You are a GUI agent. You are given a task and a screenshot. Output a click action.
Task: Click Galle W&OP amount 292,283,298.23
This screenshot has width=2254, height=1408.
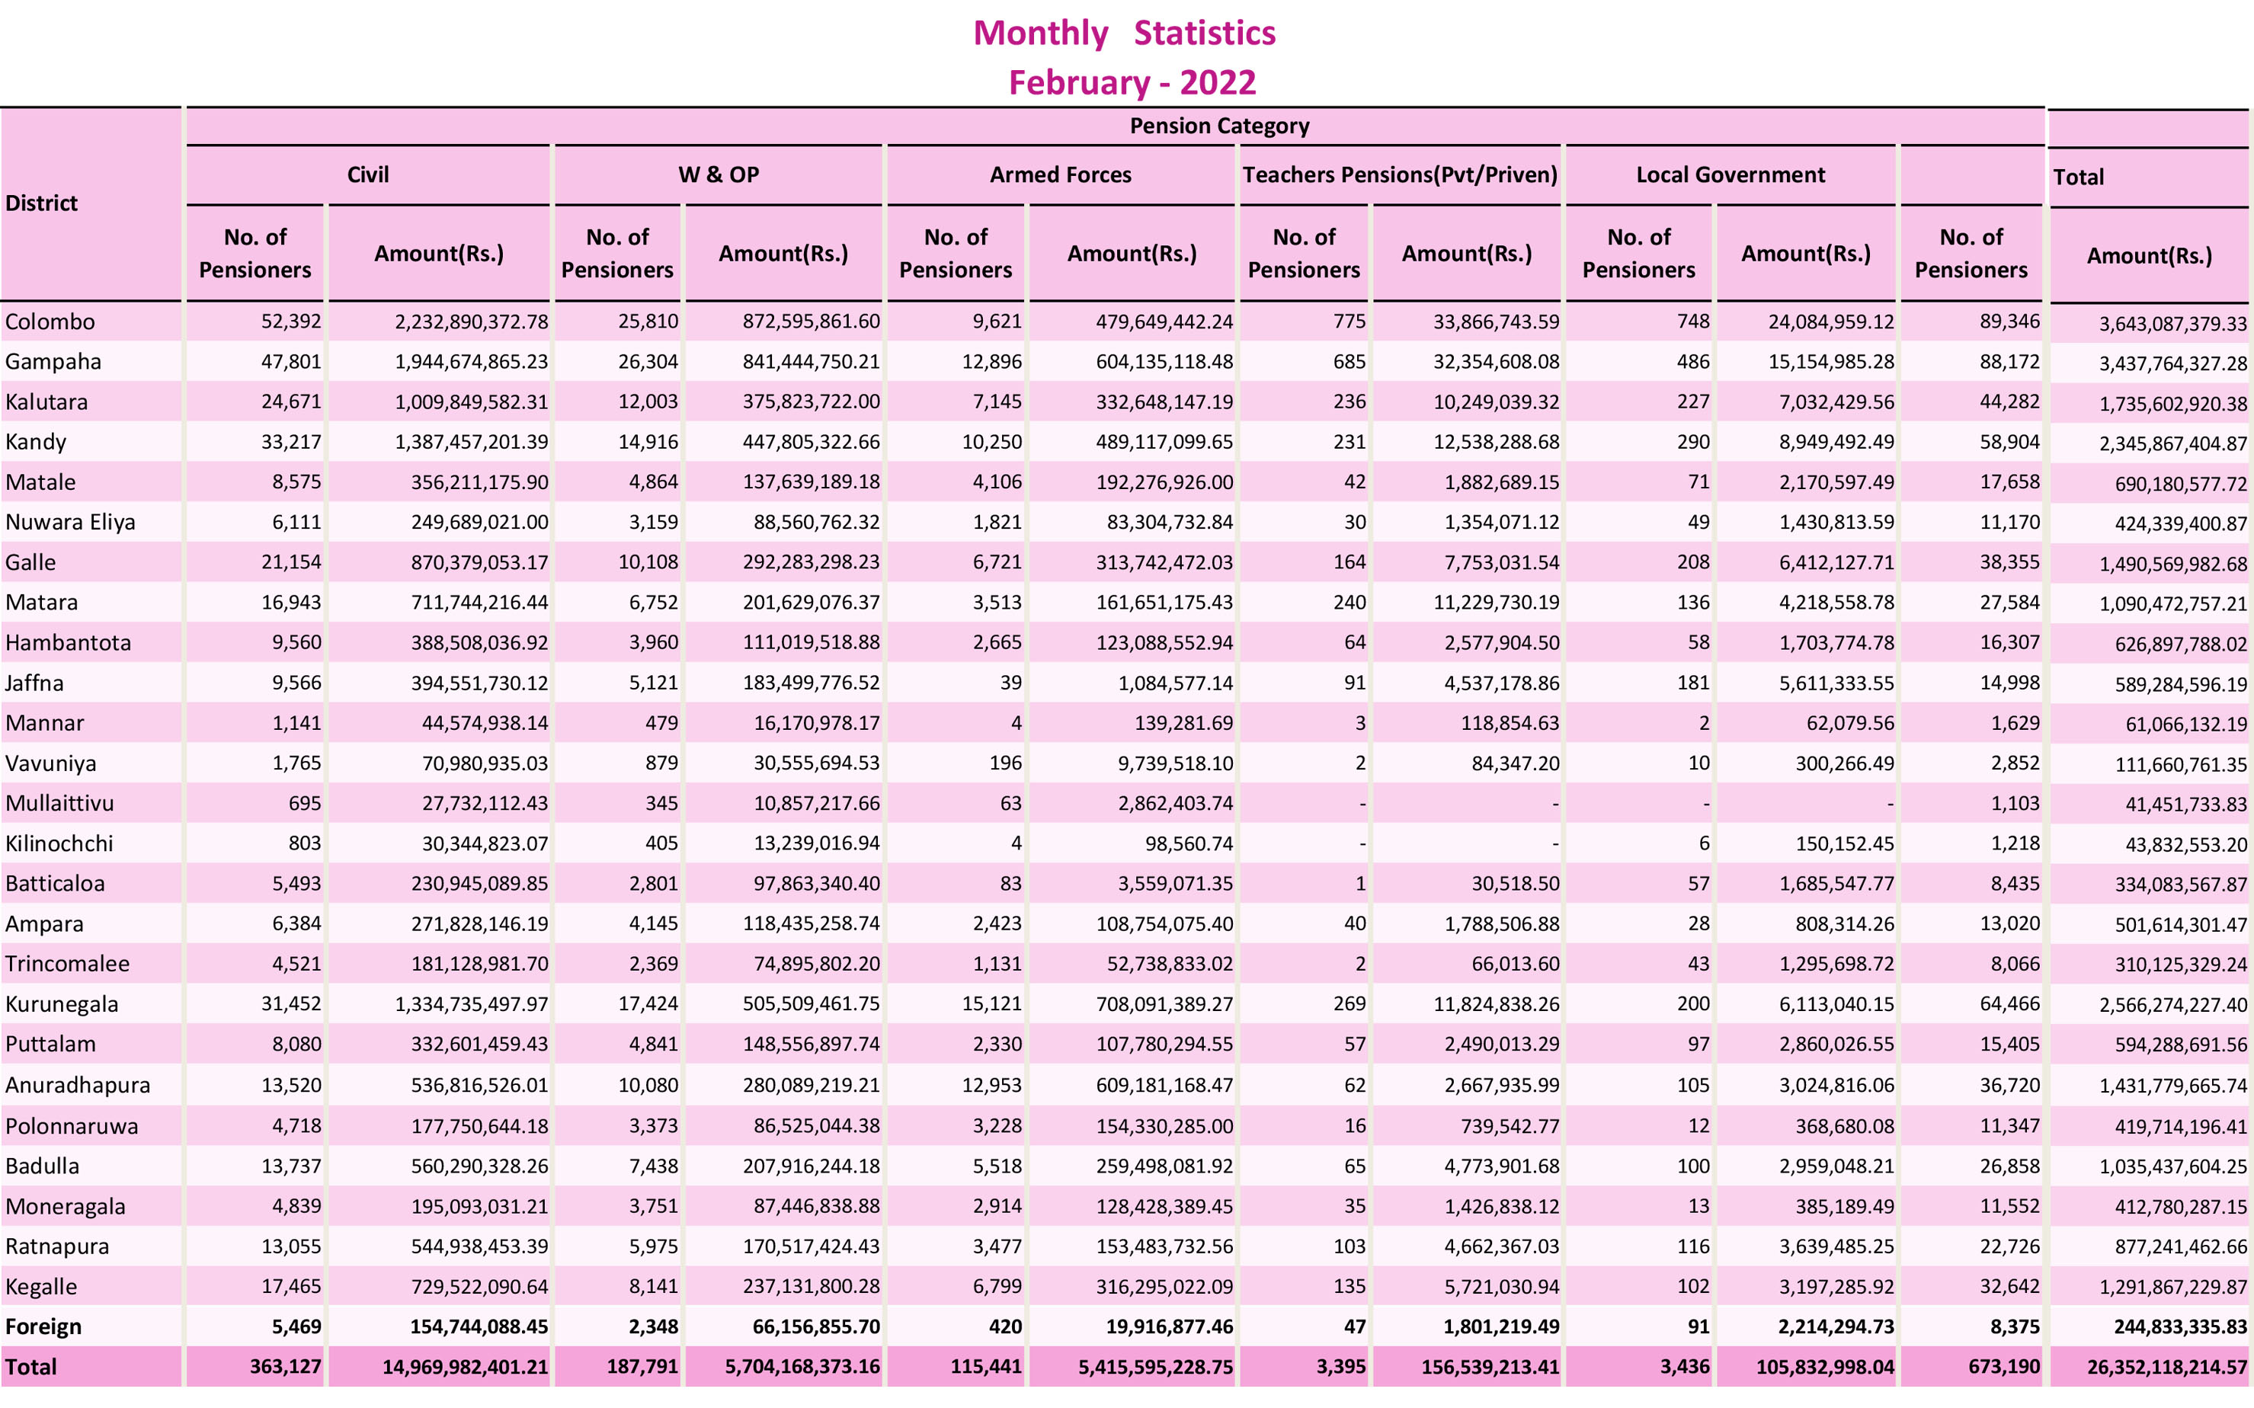click(x=812, y=562)
